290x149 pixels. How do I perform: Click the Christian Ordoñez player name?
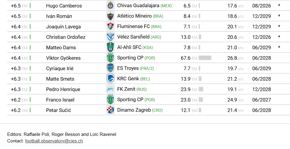[x=66, y=37]
